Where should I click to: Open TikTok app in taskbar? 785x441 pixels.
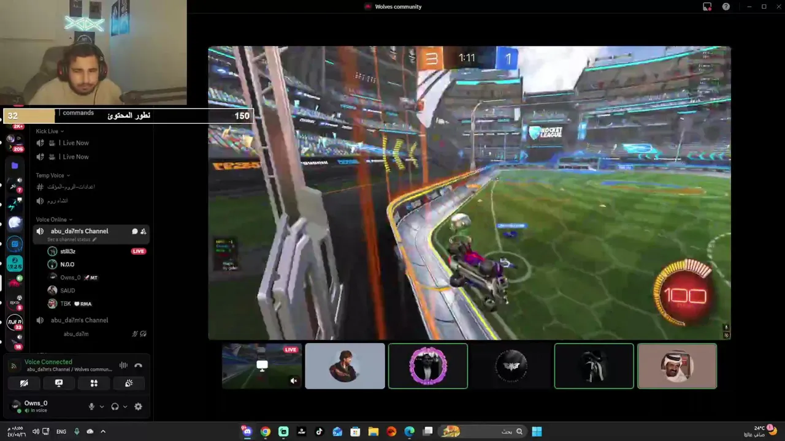point(319,432)
